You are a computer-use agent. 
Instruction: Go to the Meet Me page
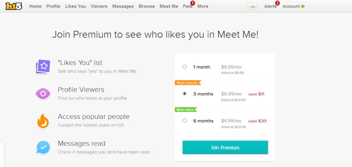pos(169,6)
